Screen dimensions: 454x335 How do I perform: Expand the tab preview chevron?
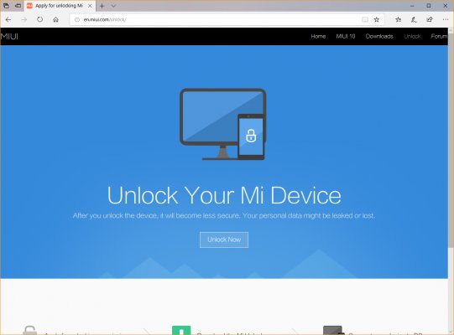[113, 6]
